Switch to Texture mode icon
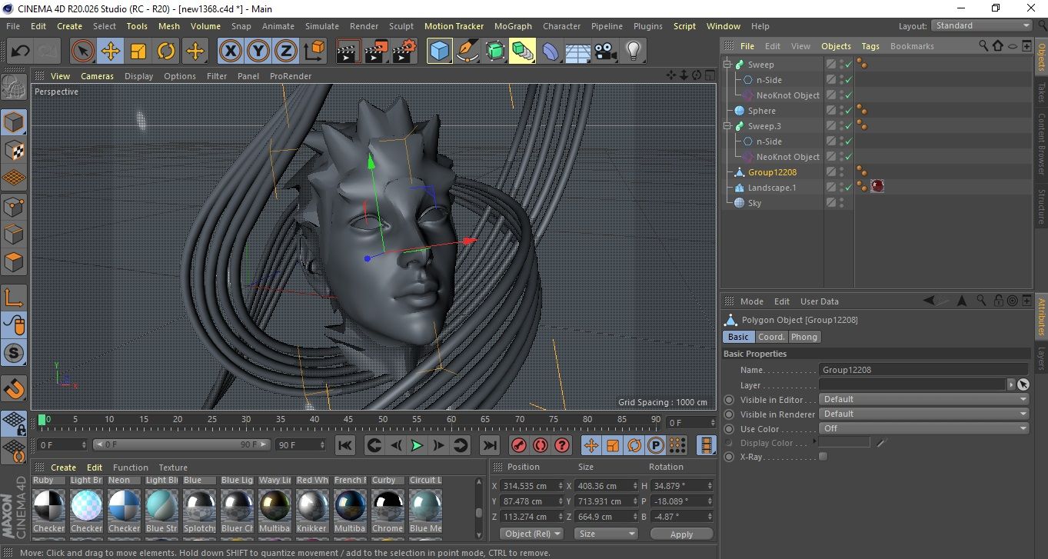This screenshot has width=1048, height=559. (x=14, y=149)
